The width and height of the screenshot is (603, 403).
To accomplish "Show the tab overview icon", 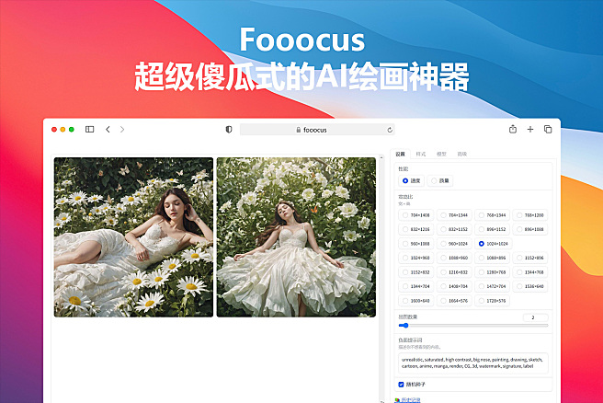I will (x=548, y=130).
